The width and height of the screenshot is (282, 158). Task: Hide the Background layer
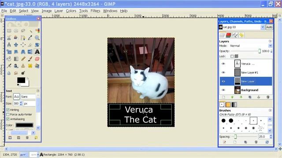pos(223,90)
